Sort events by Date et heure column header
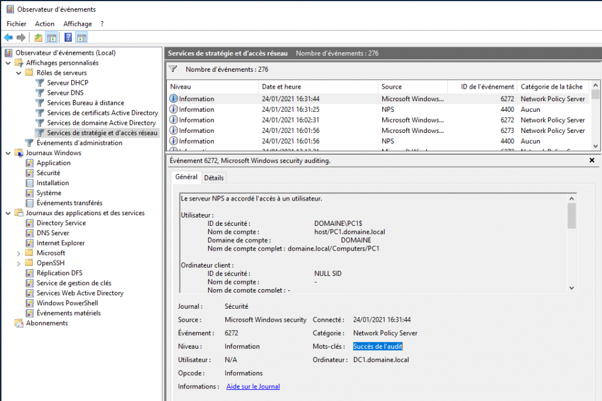The image size is (602, 401). [x=318, y=87]
